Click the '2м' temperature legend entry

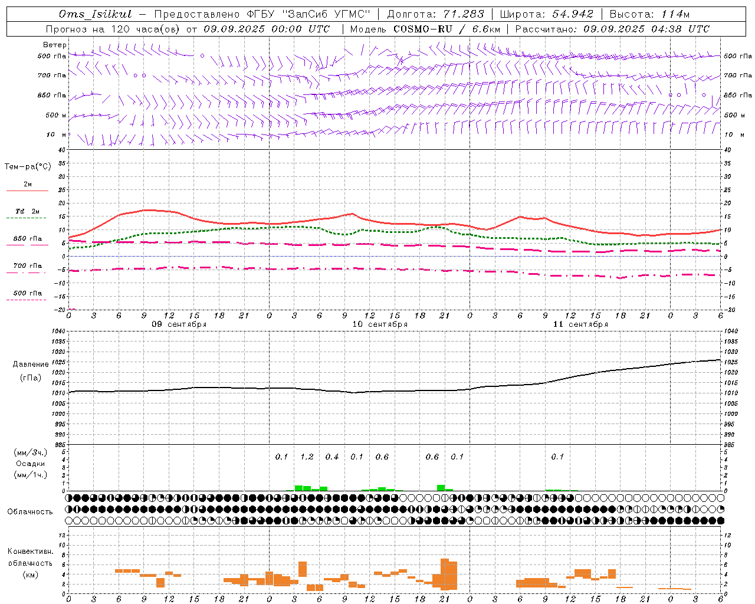(x=28, y=185)
